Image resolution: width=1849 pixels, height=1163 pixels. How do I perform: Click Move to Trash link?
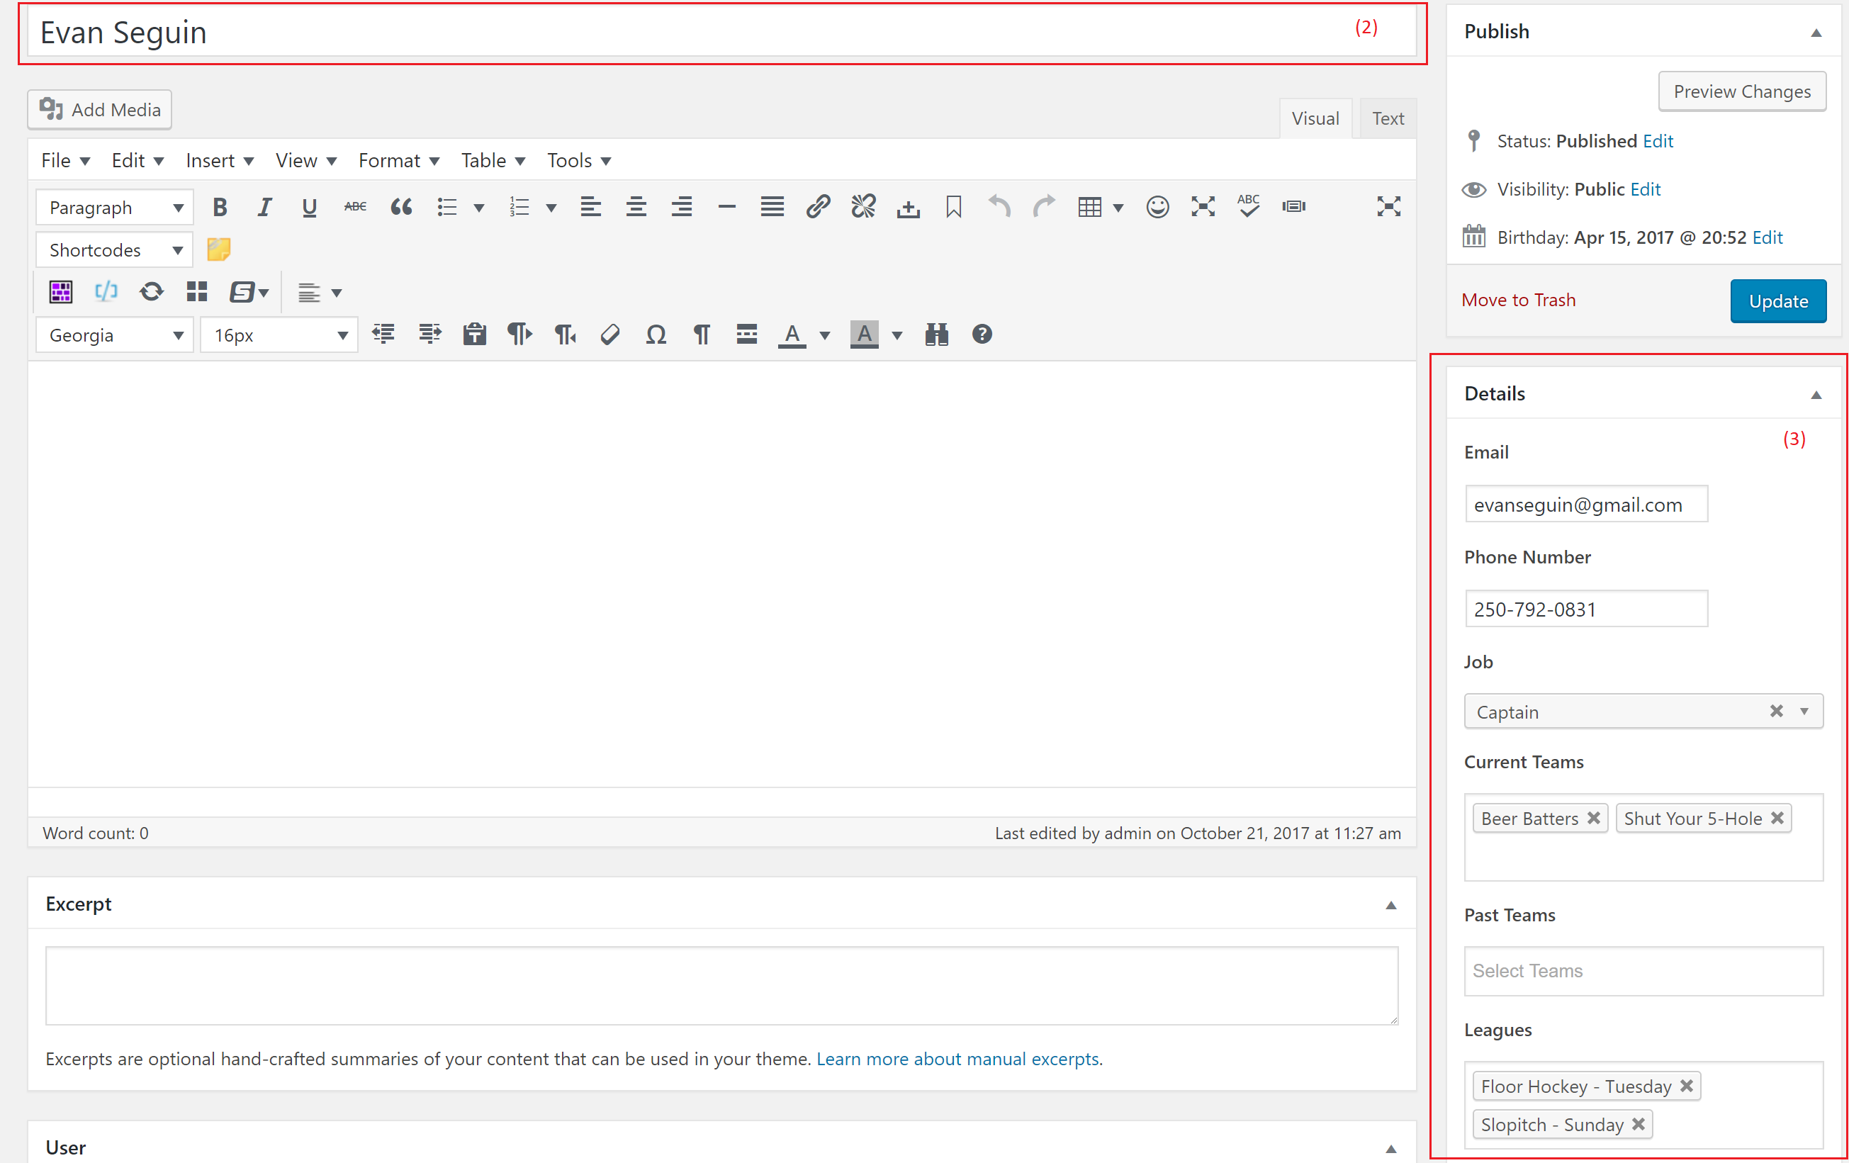[x=1518, y=300]
